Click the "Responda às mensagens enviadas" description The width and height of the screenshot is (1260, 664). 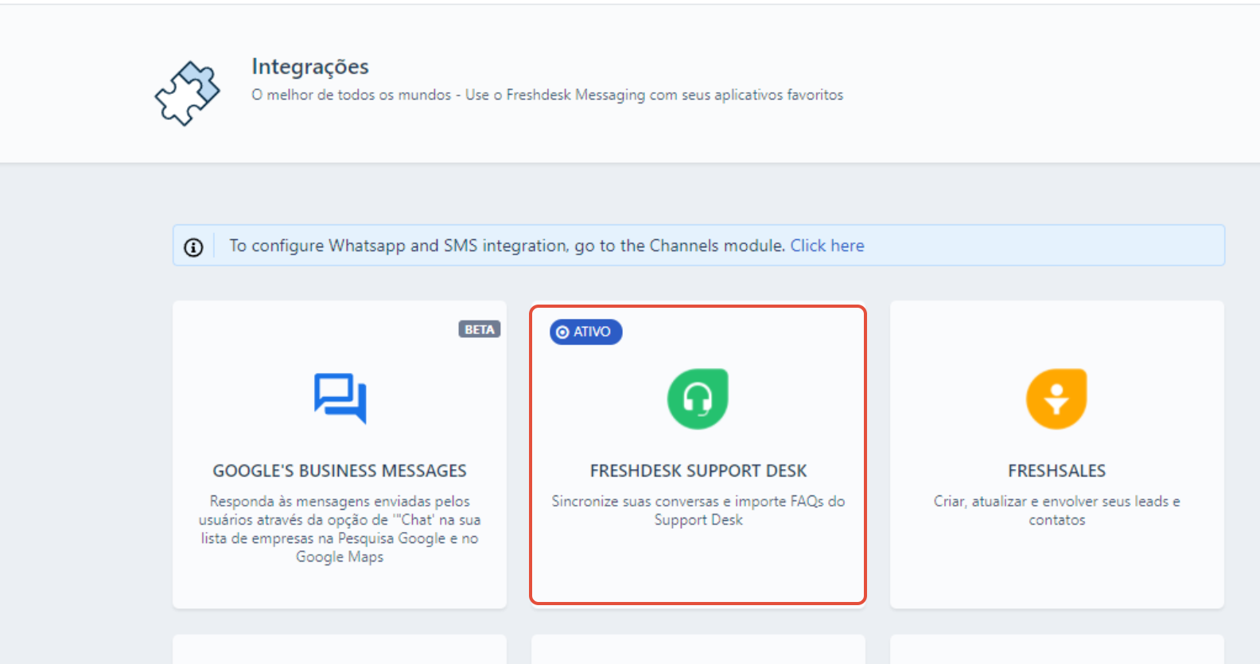point(340,529)
